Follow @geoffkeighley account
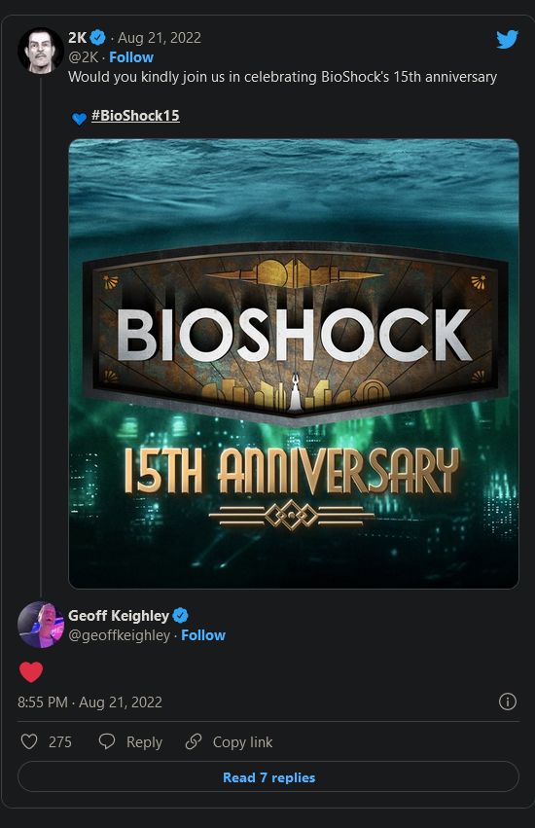Viewport: 535px width, 828px height. click(203, 635)
